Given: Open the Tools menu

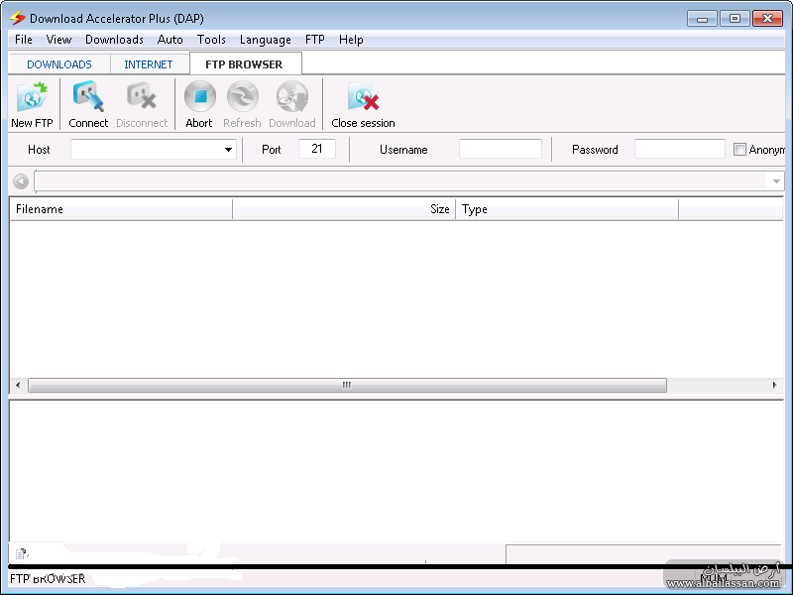Looking at the screenshot, I should pyautogui.click(x=211, y=40).
